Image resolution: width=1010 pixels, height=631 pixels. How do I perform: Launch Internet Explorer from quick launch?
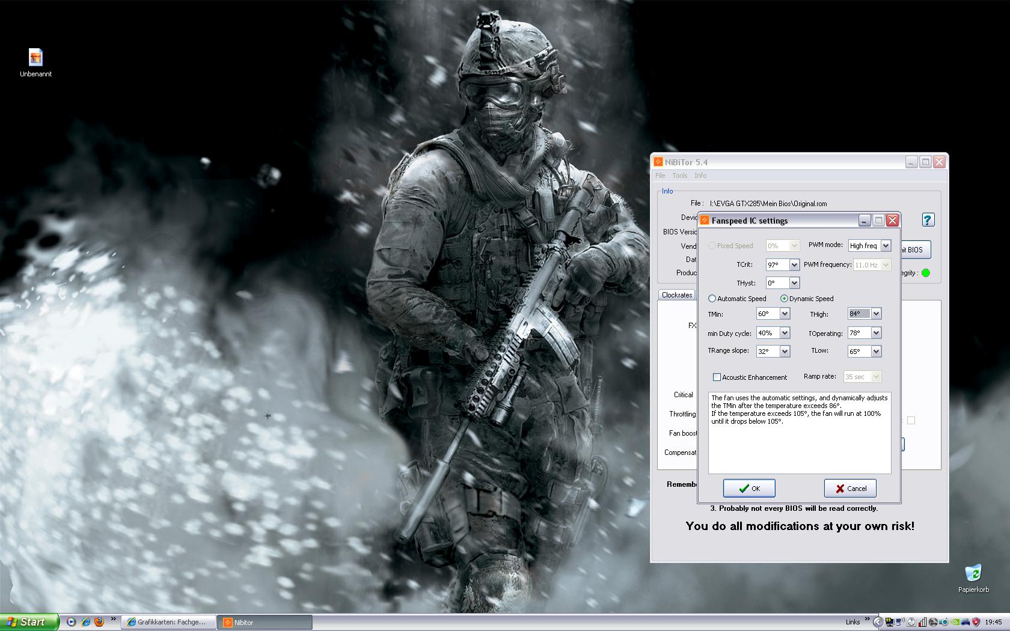[85, 622]
